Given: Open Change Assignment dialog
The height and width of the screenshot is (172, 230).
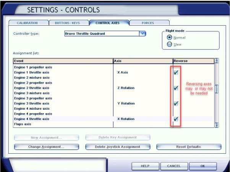Looking at the screenshot, I should [x=47, y=147].
